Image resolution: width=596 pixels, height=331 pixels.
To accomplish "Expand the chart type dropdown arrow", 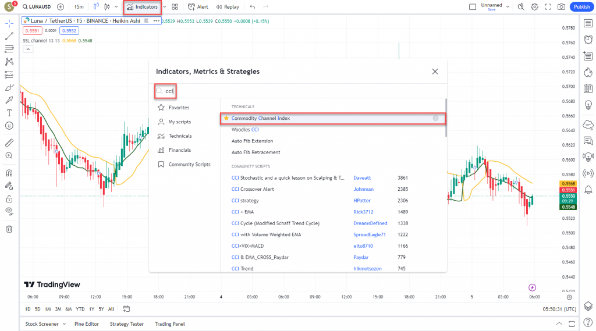I will click(116, 7).
